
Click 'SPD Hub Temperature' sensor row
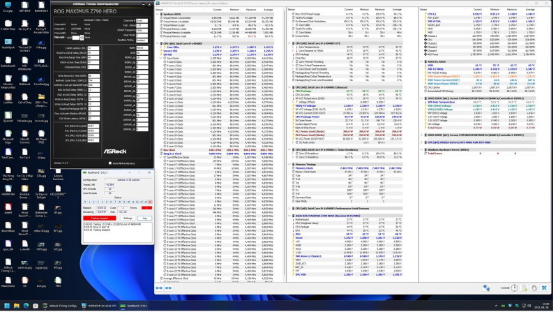[478, 102]
